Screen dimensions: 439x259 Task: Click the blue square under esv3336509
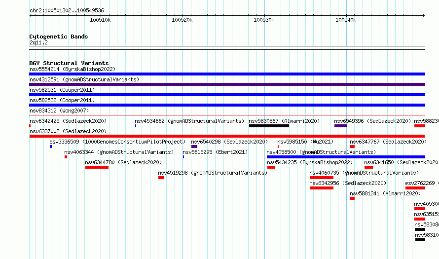click(x=51, y=147)
